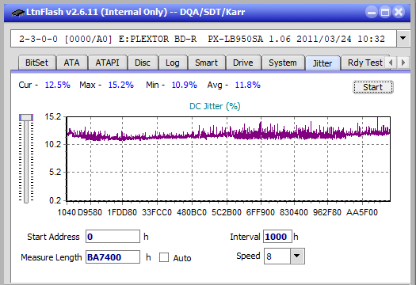Close the LtnFlash window

pyautogui.click(x=399, y=12)
